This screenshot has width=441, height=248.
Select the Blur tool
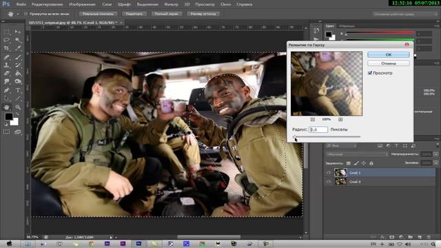coord(6,81)
